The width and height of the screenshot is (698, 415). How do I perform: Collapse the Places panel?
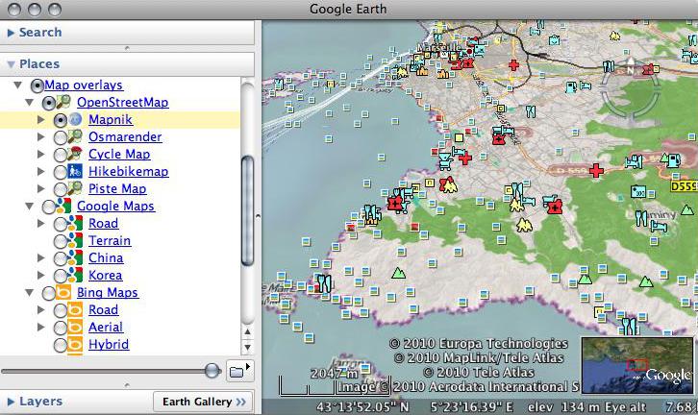12,64
